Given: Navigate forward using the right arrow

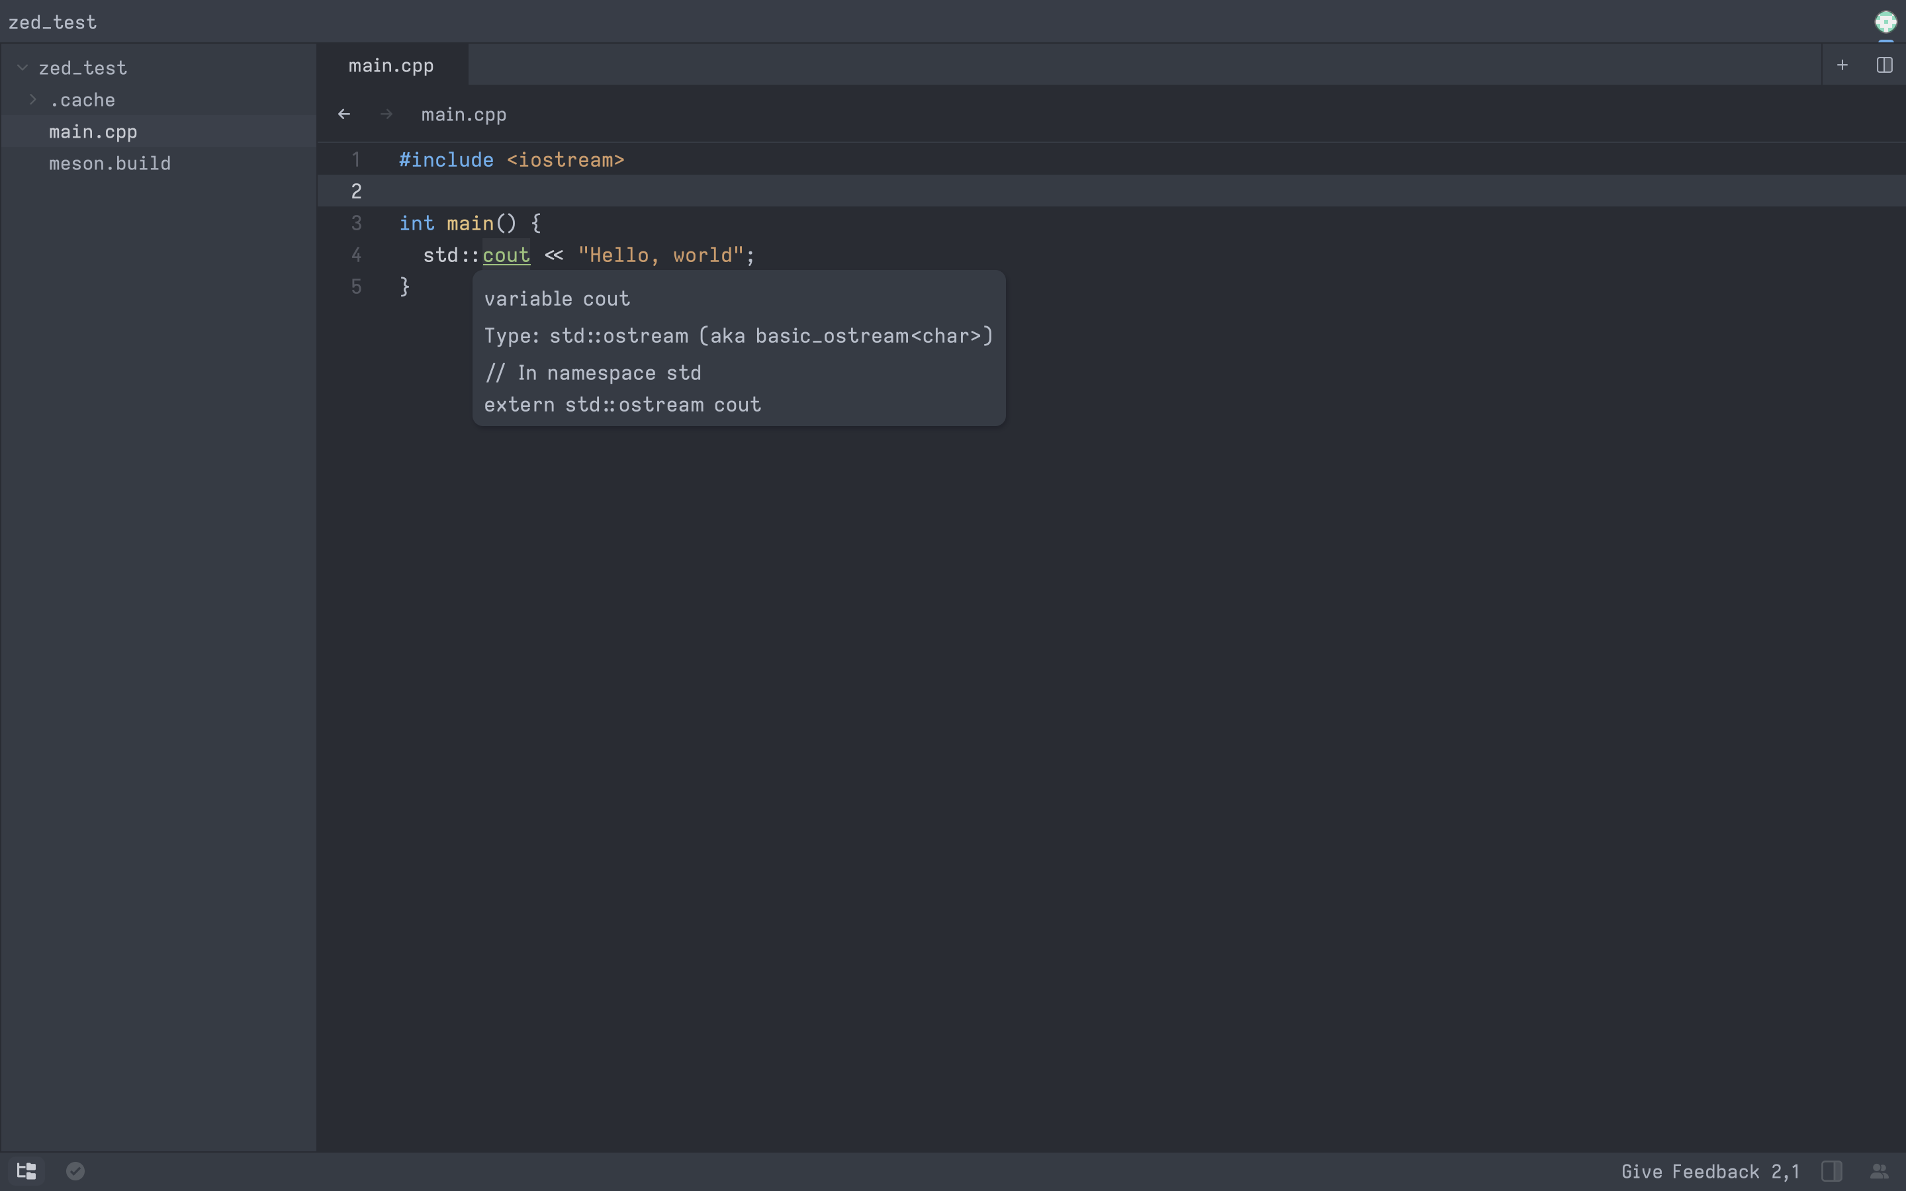Looking at the screenshot, I should coord(386,113).
